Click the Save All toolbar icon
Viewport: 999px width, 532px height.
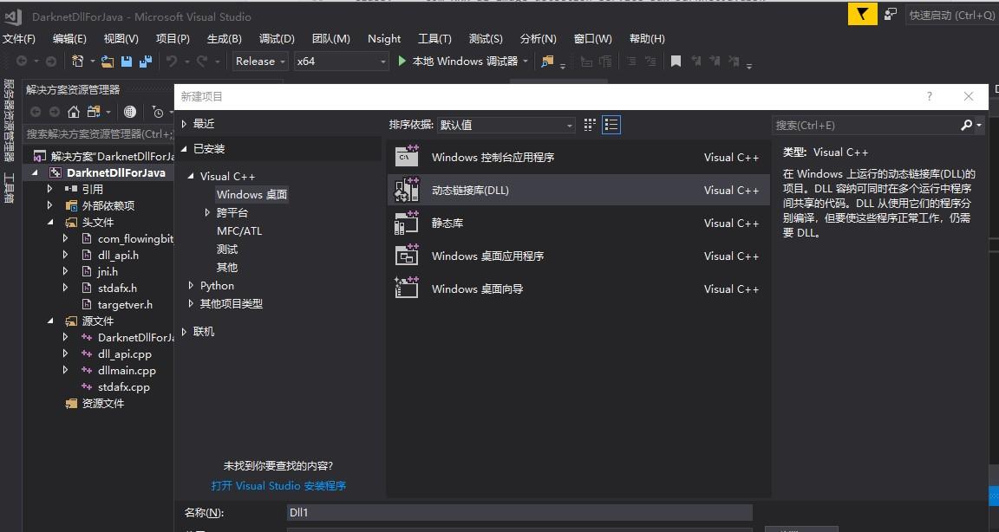[x=146, y=62]
